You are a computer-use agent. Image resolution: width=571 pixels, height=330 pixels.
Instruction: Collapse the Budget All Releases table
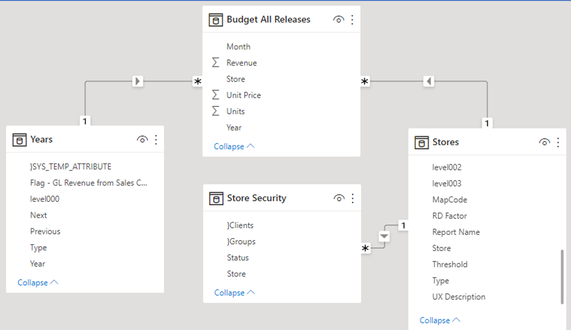coord(234,147)
